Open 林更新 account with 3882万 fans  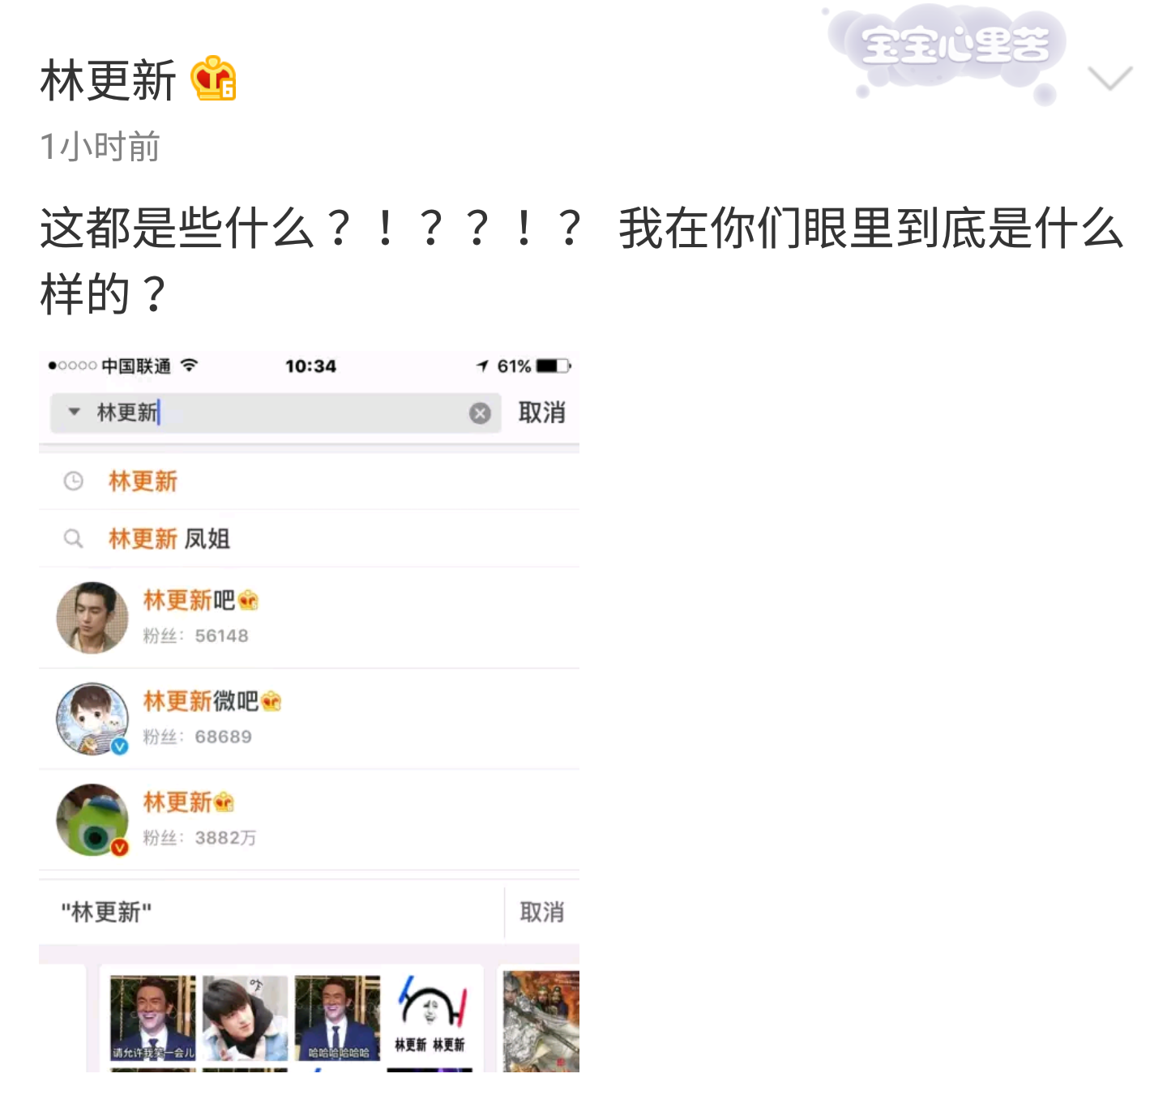[x=309, y=819]
